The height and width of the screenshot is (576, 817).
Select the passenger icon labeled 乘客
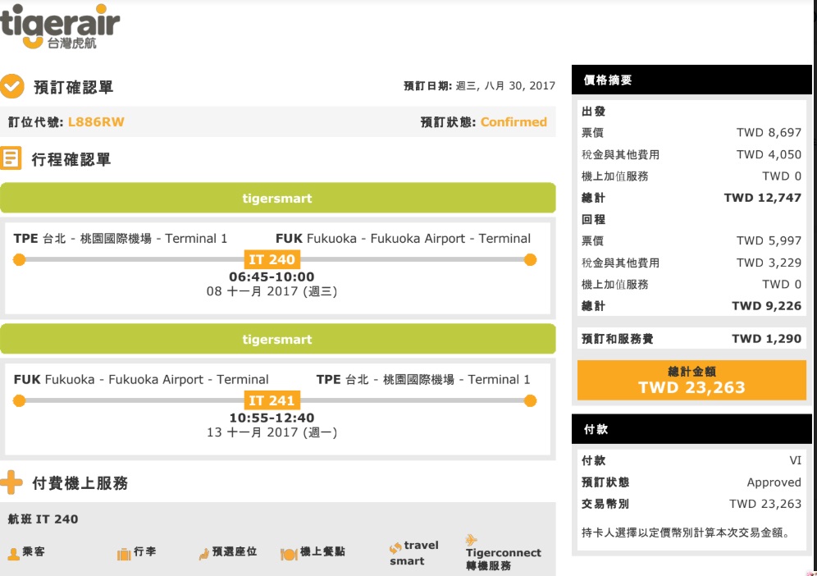click(13, 554)
